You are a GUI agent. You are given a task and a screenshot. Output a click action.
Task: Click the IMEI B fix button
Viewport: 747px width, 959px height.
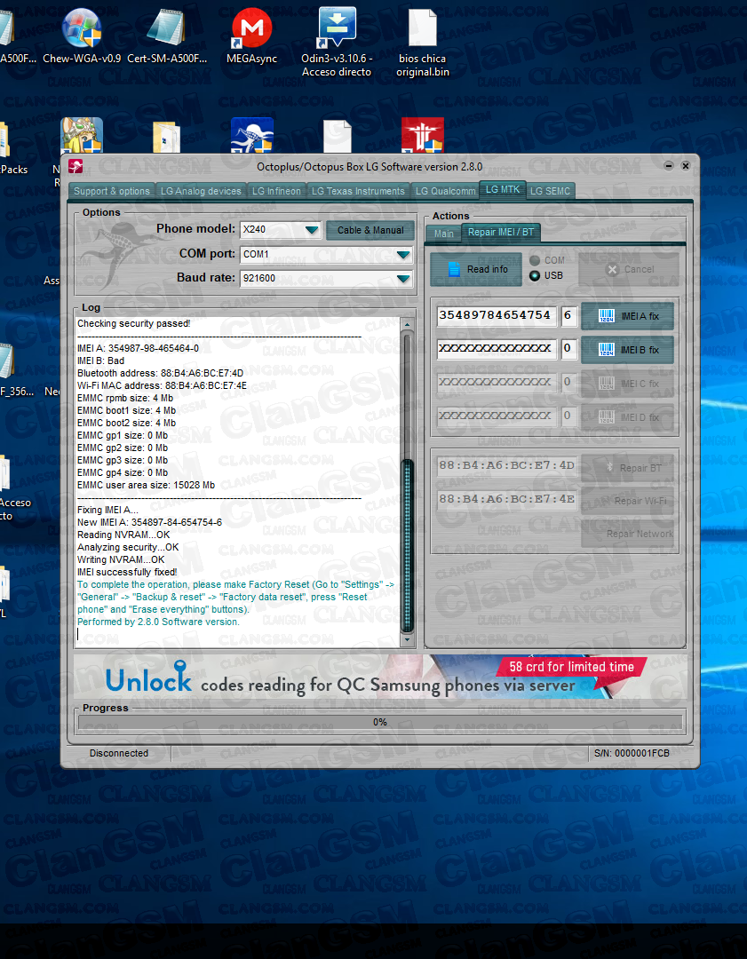click(627, 350)
